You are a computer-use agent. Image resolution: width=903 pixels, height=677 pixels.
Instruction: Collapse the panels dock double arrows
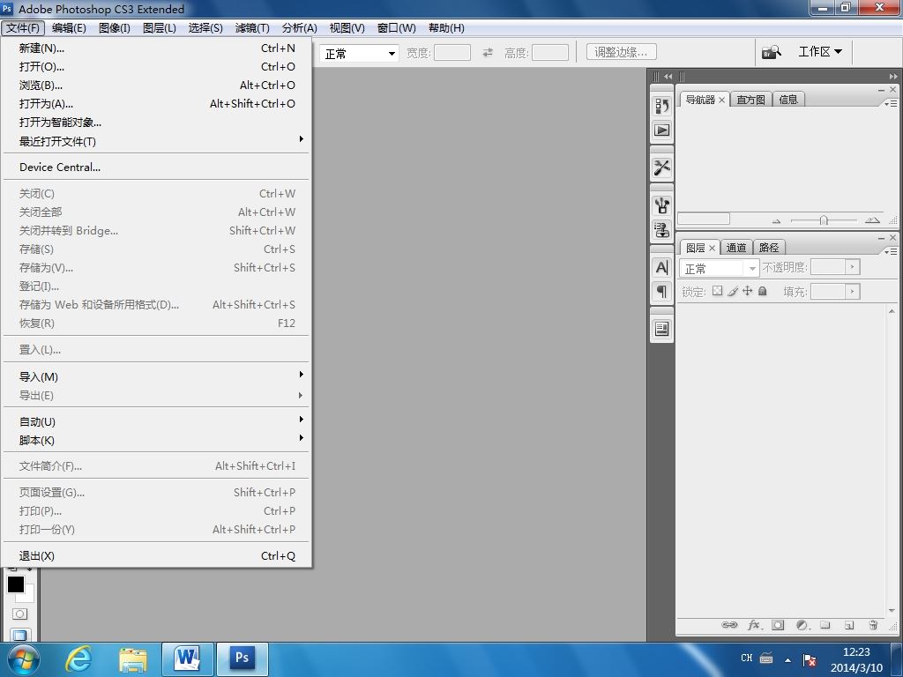click(x=892, y=76)
